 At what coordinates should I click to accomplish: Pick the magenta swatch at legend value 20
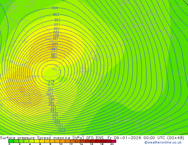pos(114,141)
